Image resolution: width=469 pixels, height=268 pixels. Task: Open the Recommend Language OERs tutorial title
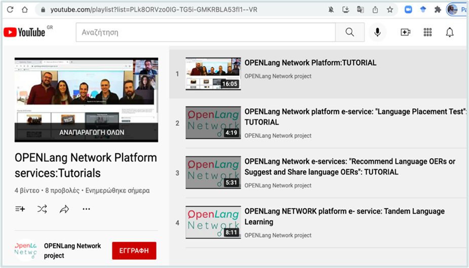point(350,167)
